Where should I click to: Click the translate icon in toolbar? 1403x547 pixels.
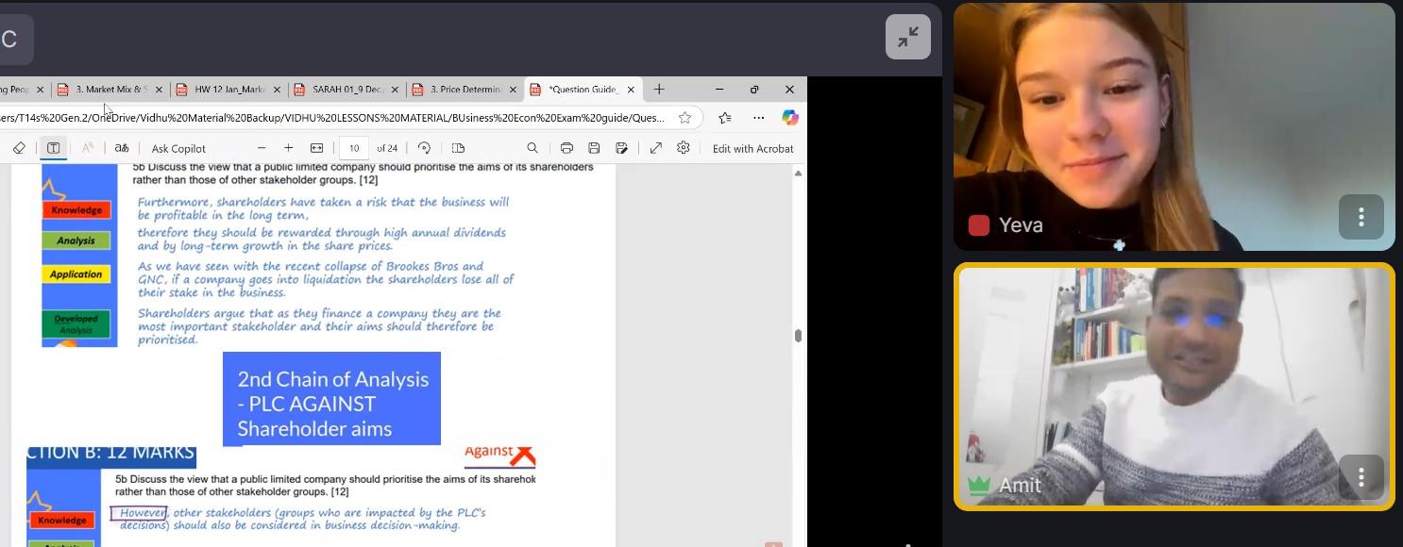coord(122,148)
